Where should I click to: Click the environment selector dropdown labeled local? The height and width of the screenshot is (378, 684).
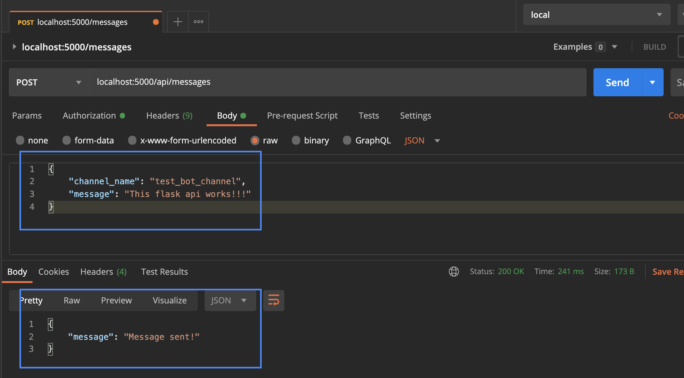596,14
